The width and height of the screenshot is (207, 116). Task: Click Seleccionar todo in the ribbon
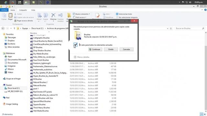(x=124, y=14)
